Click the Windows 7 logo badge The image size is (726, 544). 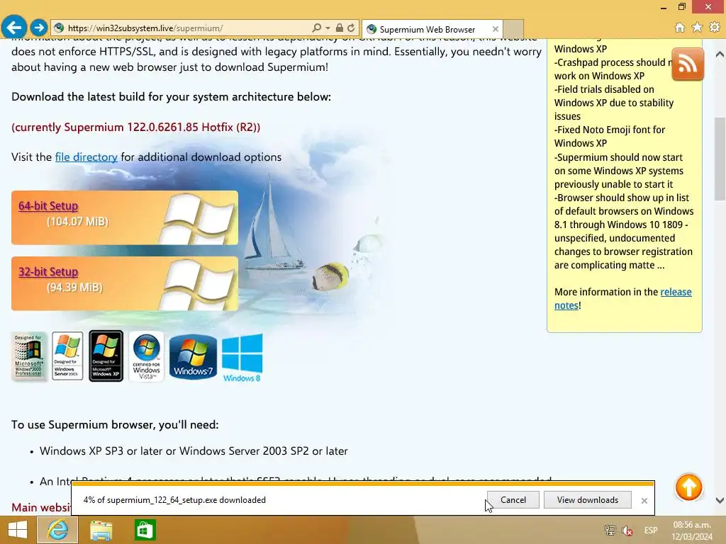click(x=193, y=357)
